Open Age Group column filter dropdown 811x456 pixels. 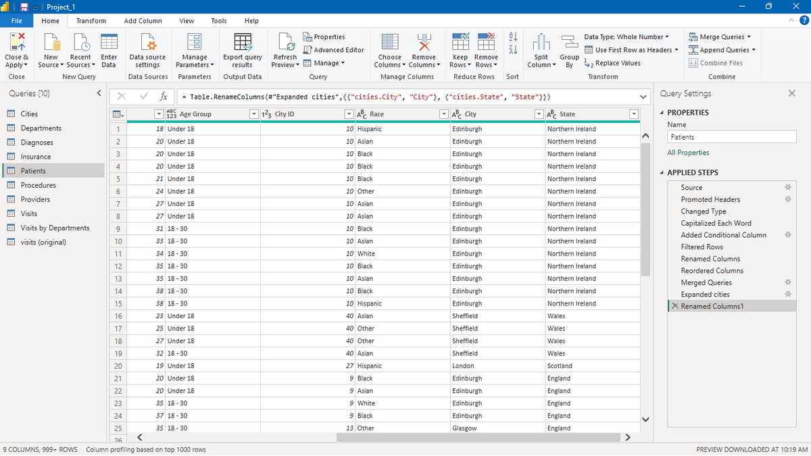pos(253,114)
